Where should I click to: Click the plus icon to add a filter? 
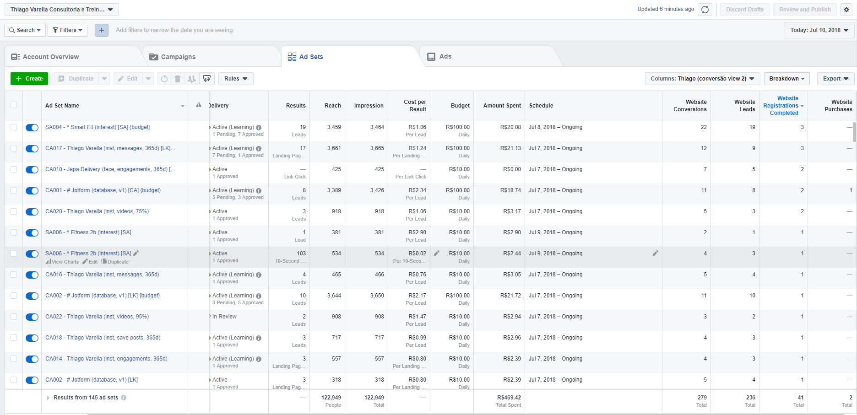click(102, 30)
